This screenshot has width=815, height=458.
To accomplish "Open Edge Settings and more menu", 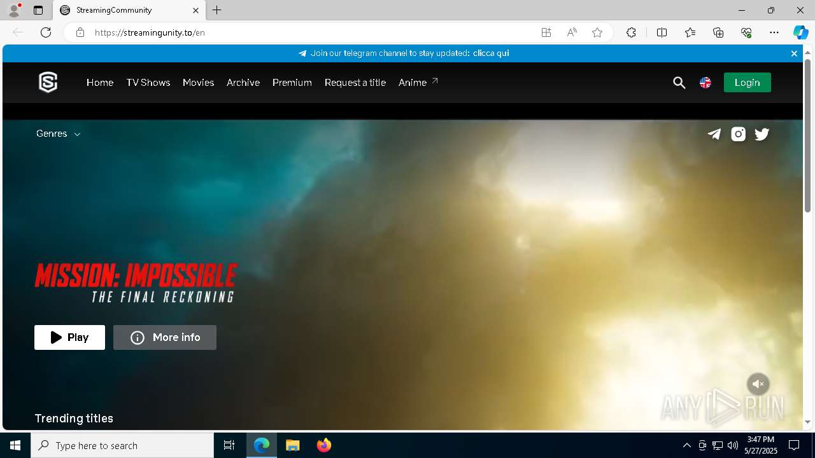I will (774, 32).
